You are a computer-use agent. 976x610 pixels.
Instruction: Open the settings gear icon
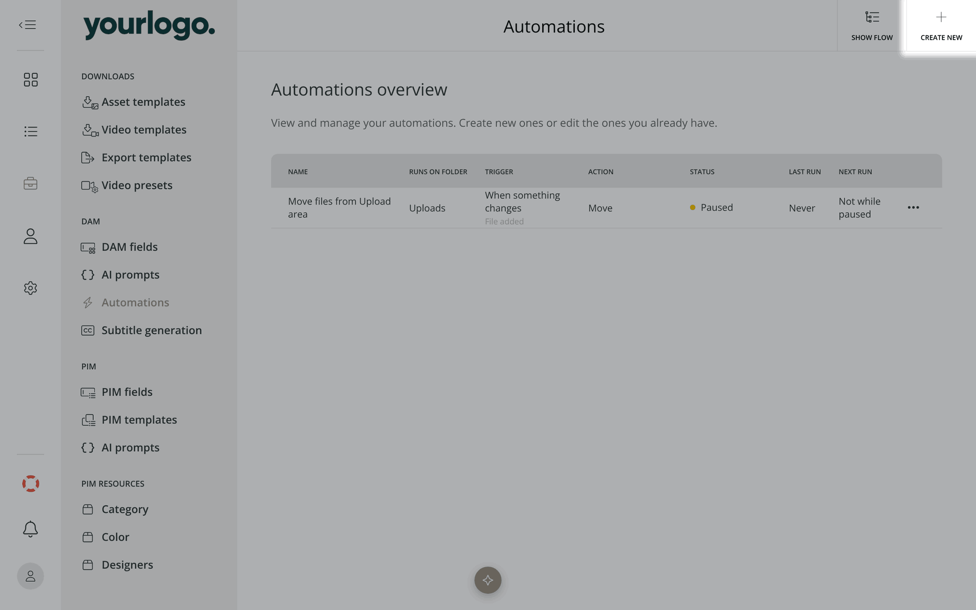[x=30, y=288]
